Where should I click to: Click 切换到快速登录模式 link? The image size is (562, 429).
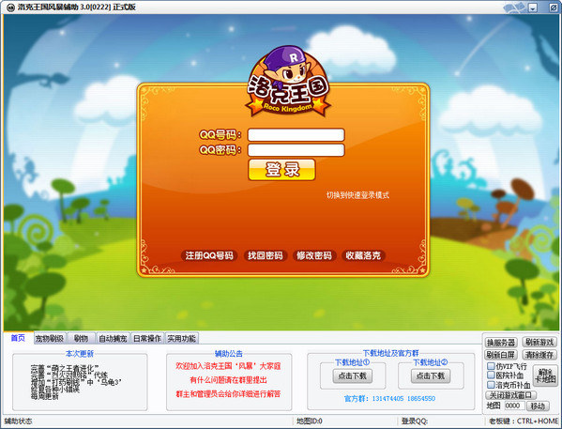point(357,195)
